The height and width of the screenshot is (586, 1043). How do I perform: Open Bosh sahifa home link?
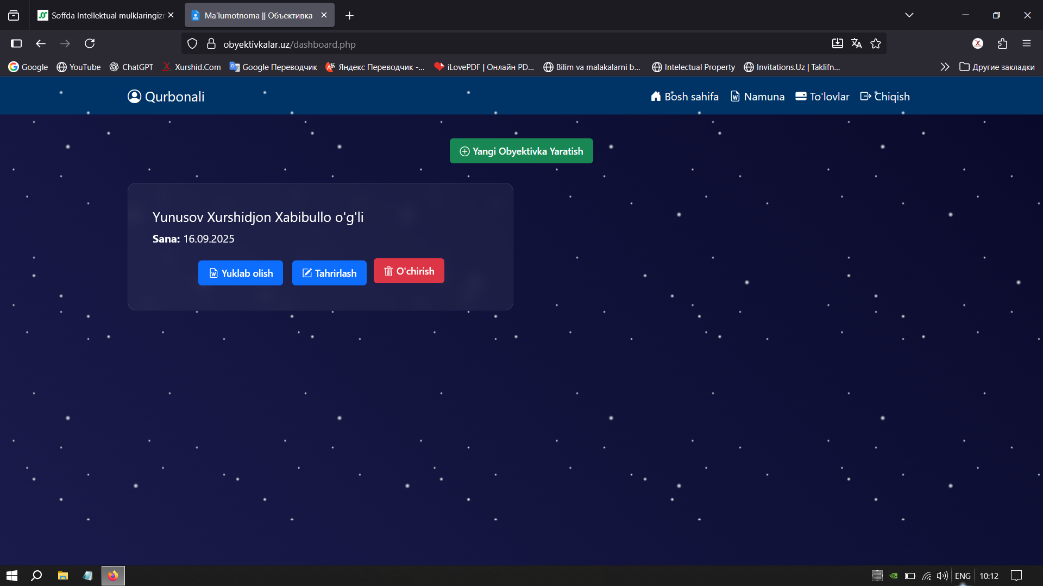coord(684,97)
